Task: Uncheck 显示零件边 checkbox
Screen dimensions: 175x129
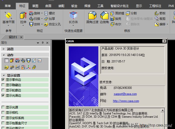Action: coord(3,80)
